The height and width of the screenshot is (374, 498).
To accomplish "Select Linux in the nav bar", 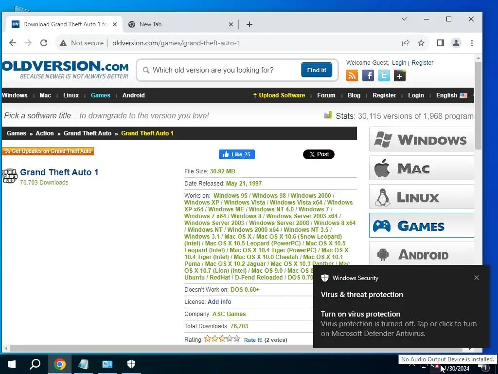I will point(71,95).
